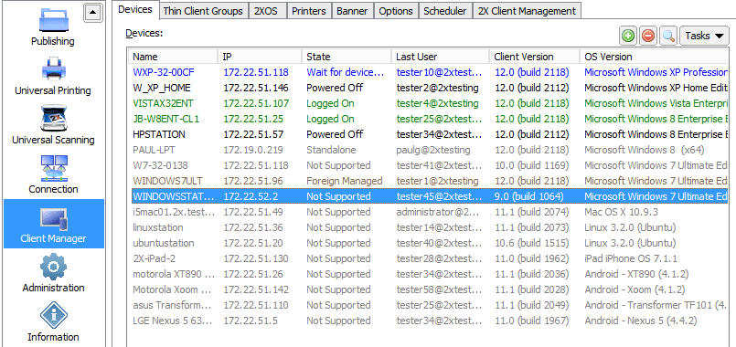The width and height of the screenshot is (736, 347).
Task: Click the sidebar scroll up arrow
Action: 92,13
